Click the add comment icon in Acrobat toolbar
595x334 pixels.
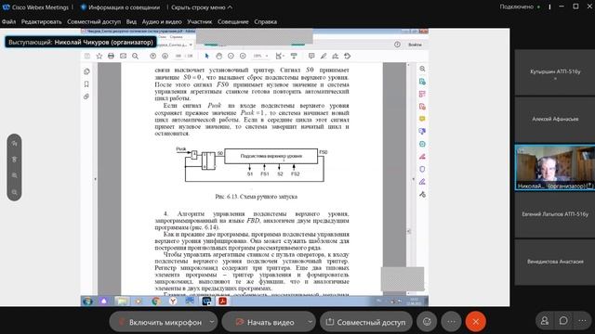click(311, 56)
